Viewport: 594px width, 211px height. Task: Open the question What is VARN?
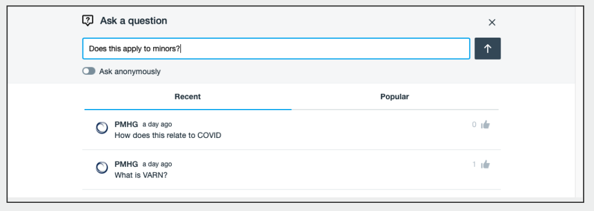pyautogui.click(x=140, y=176)
